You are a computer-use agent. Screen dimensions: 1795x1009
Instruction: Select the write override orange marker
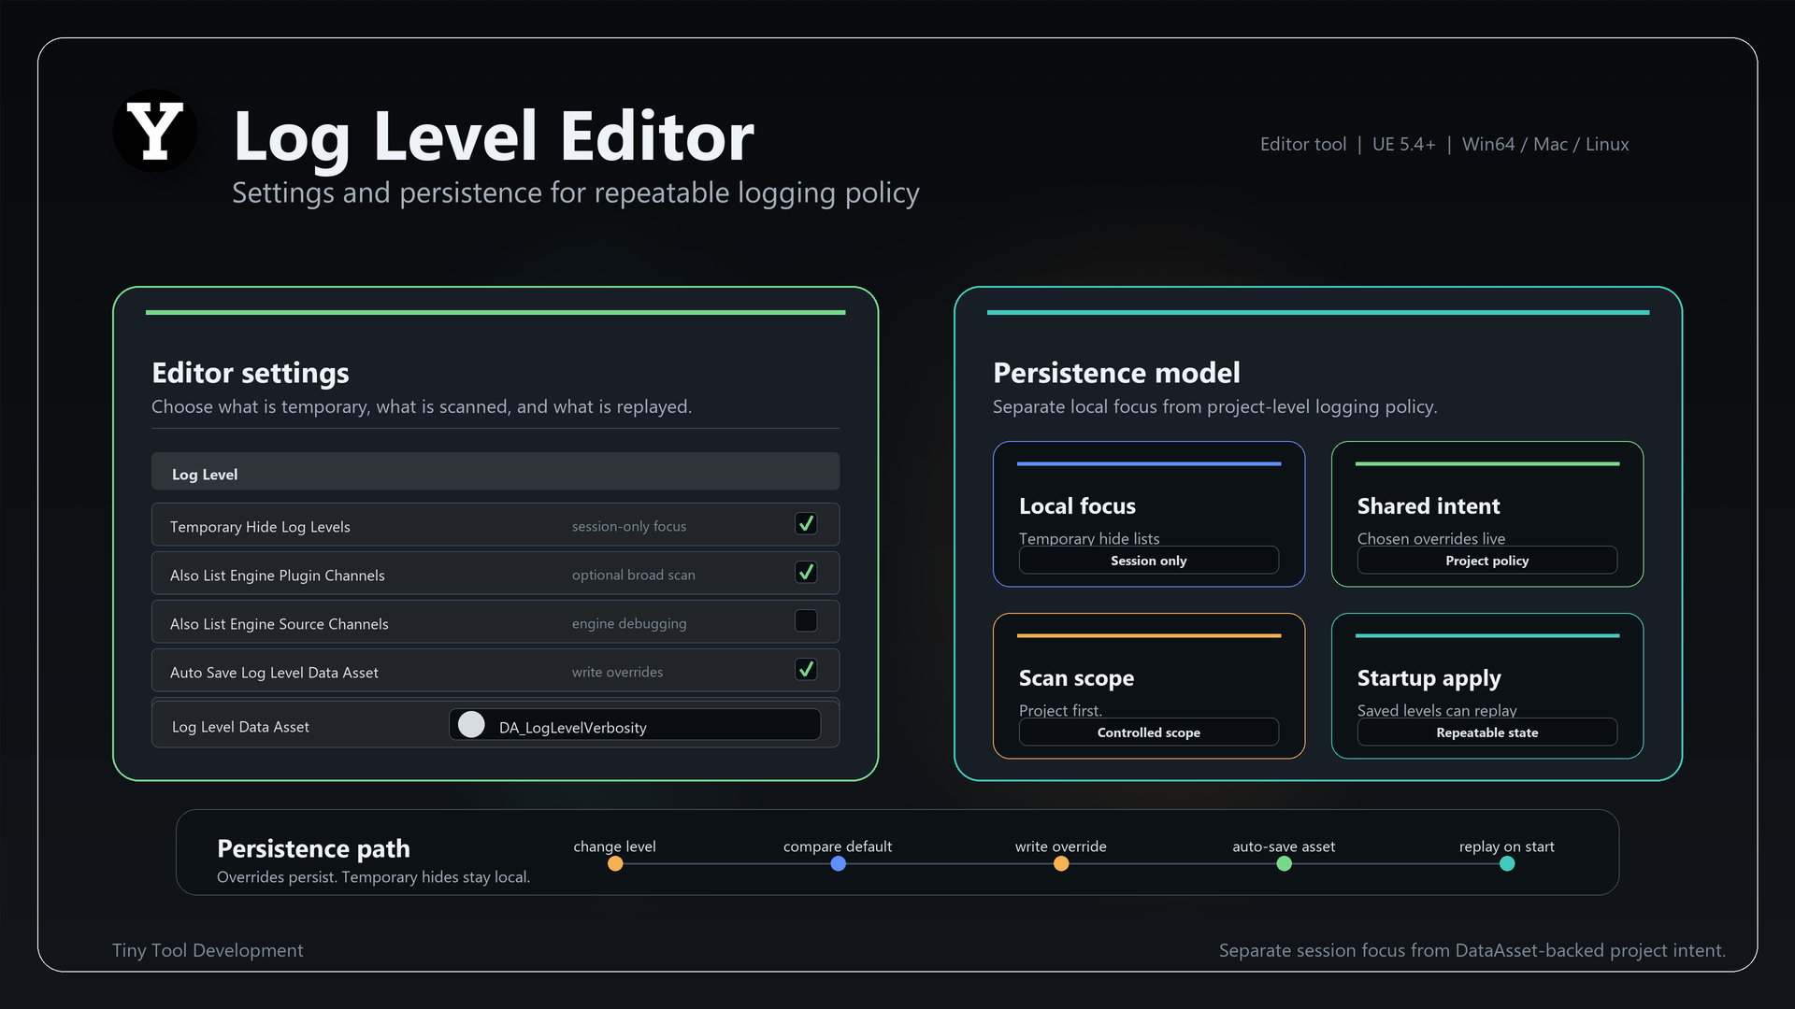point(1061,864)
